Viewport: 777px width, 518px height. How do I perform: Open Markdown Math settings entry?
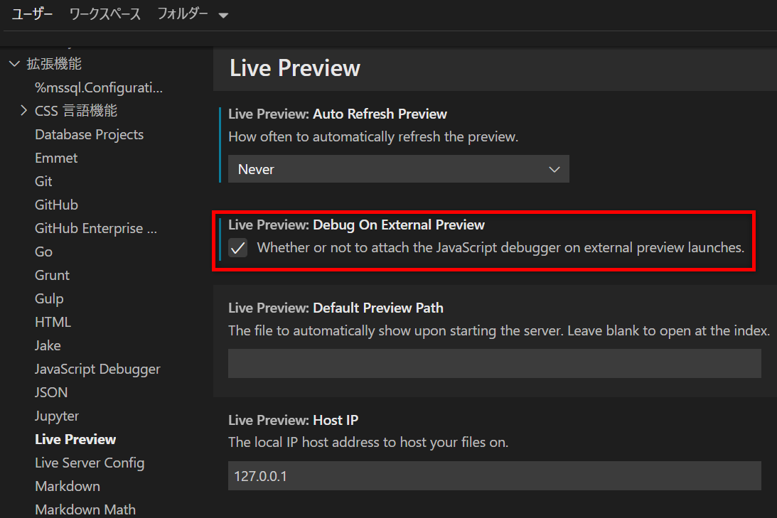coord(85,509)
